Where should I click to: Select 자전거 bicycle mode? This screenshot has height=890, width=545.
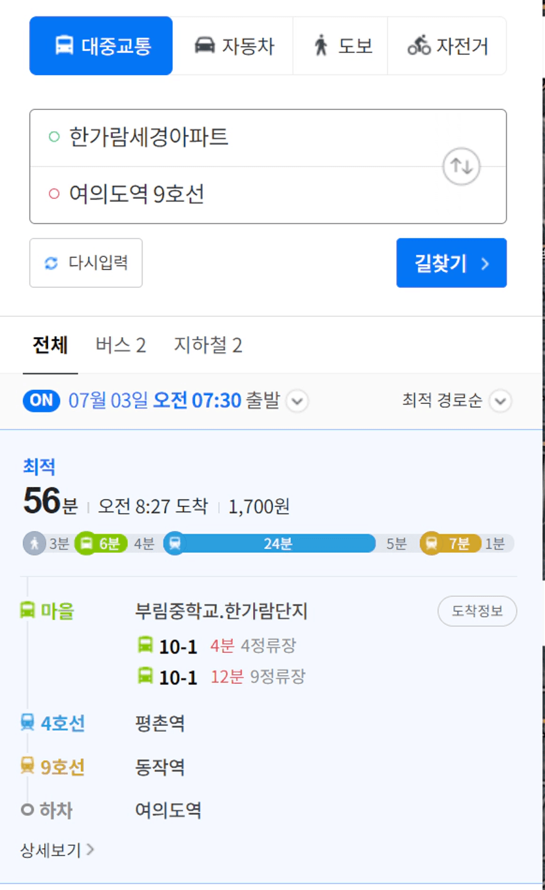click(447, 46)
